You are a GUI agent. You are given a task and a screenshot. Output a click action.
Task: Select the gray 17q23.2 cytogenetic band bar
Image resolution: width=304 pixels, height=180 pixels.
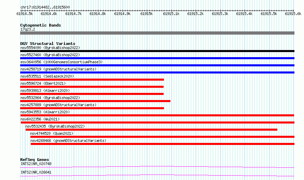pyautogui.click(x=157, y=33)
